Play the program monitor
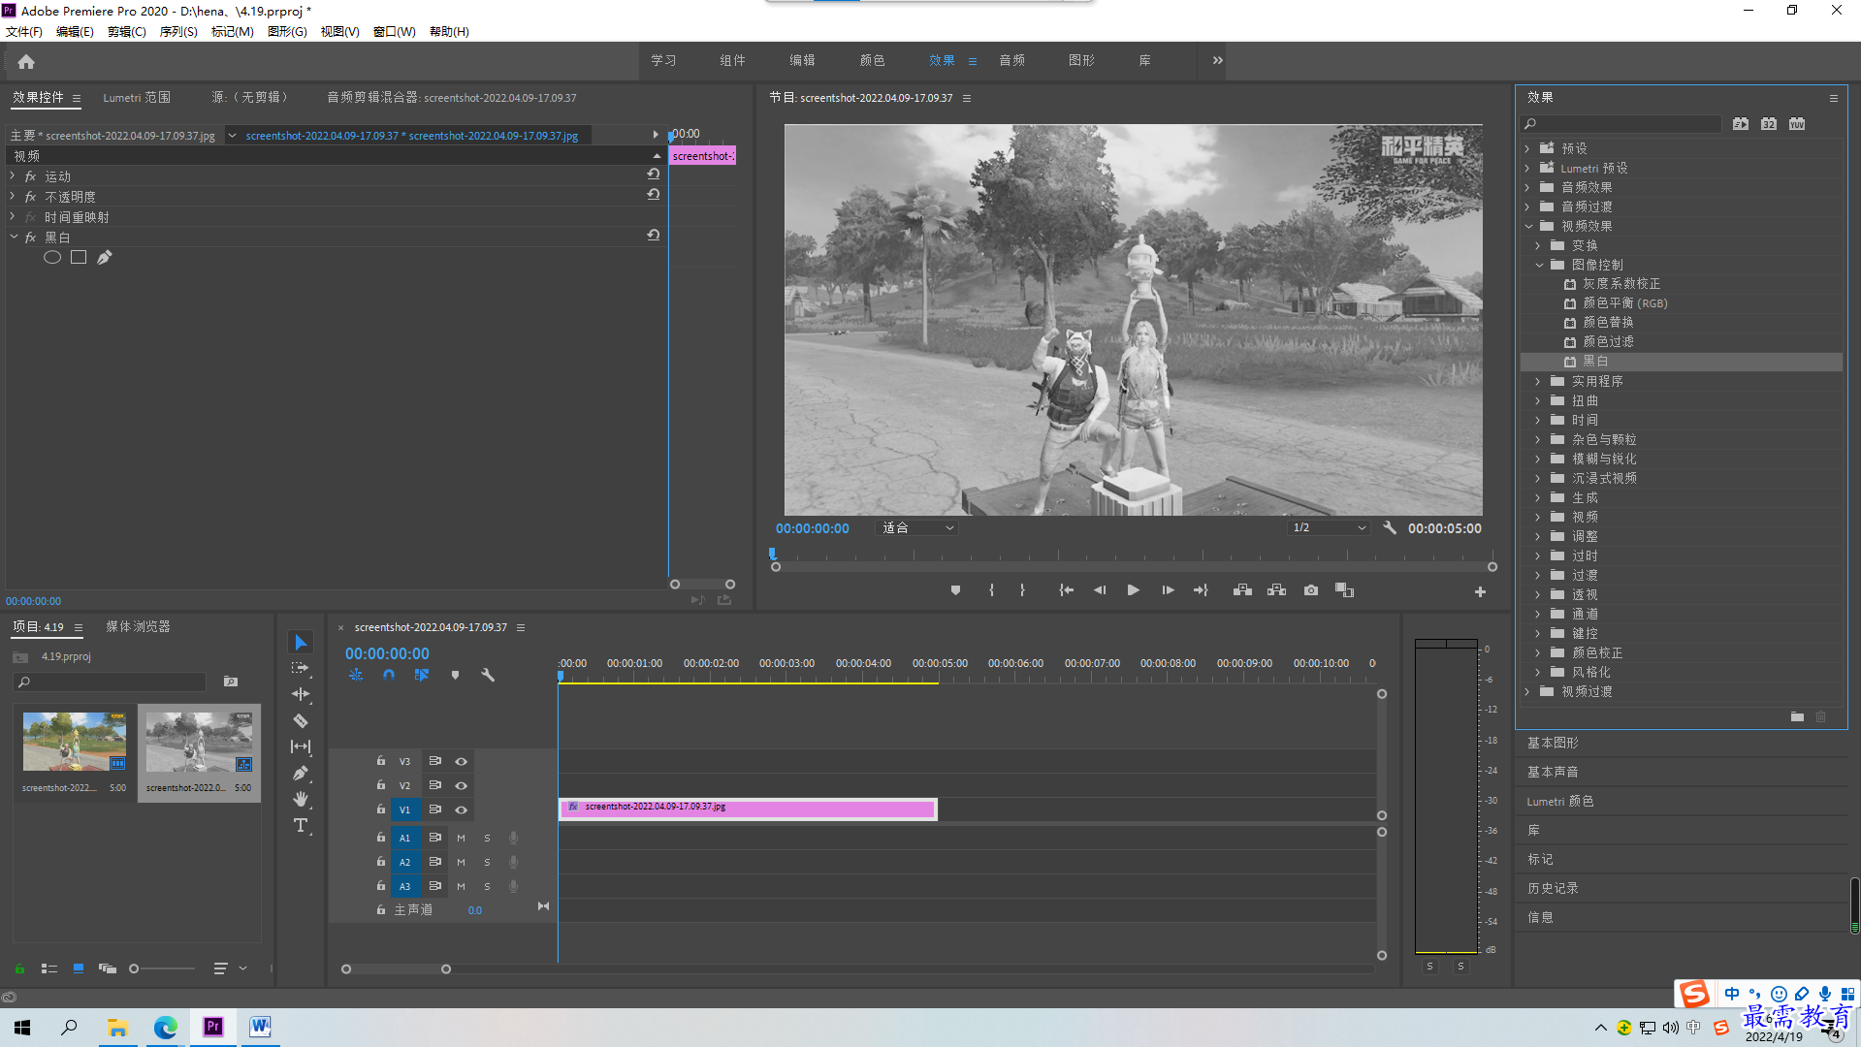Image resolution: width=1861 pixels, height=1047 pixels. pyautogui.click(x=1133, y=590)
